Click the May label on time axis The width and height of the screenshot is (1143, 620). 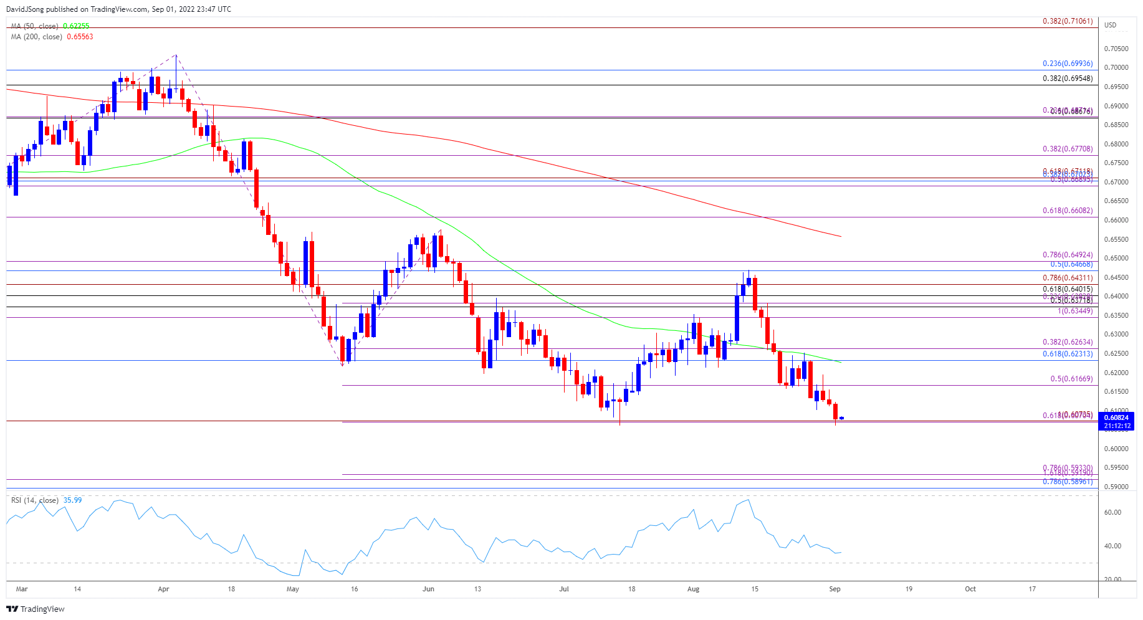(292, 589)
